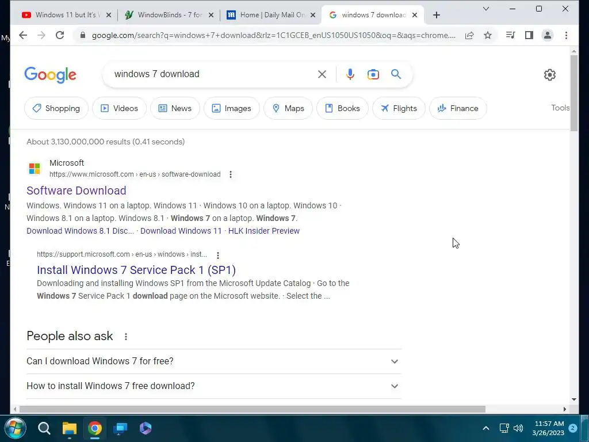Open options for Microsoft Software Download result

point(231,174)
